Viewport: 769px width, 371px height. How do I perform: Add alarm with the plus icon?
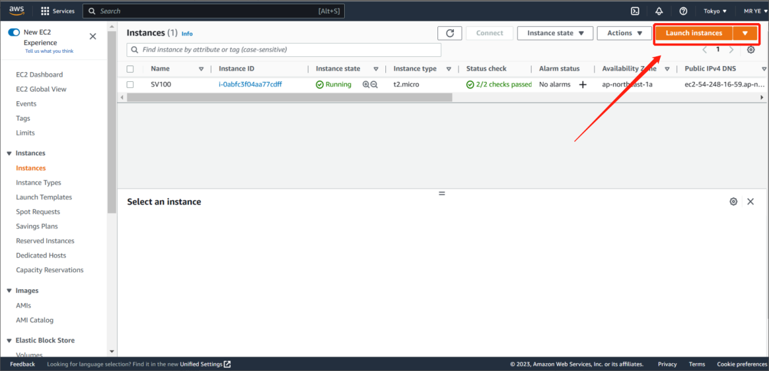[x=583, y=85]
